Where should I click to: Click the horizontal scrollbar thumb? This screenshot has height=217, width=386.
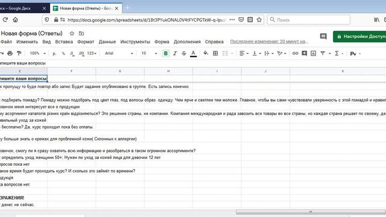click(x=311, y=212)
